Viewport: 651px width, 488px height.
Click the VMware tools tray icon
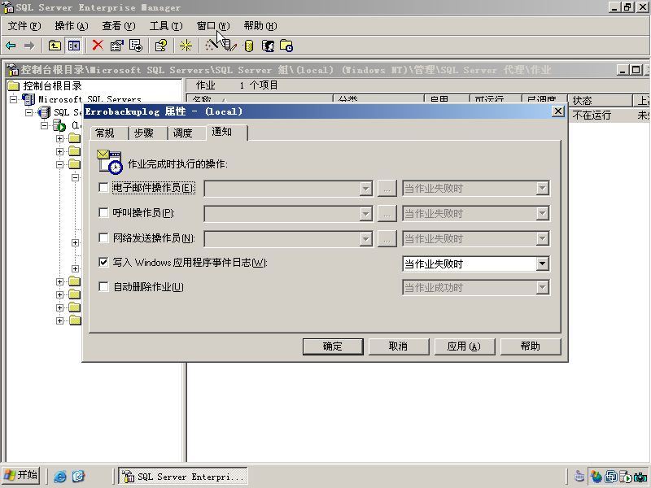click(x=611, y=477)
